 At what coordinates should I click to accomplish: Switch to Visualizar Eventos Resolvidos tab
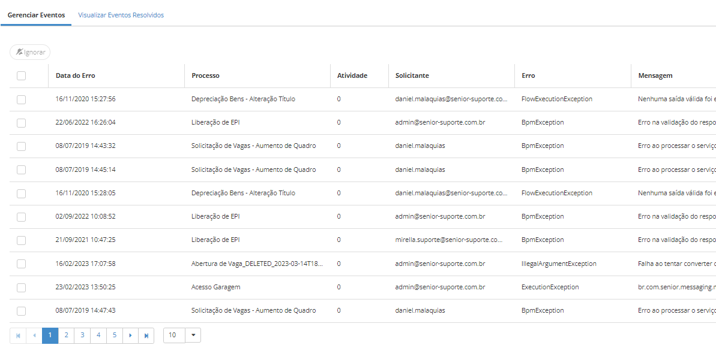point(121,15)
